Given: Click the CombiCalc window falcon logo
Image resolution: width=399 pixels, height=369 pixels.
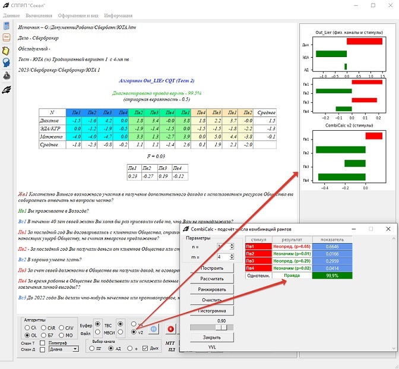Looking at the screenshot, I should pyautogui.click(x=186, y=229).
